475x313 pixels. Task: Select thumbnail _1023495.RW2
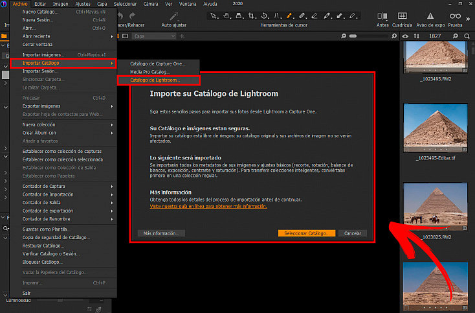[436, 57]
